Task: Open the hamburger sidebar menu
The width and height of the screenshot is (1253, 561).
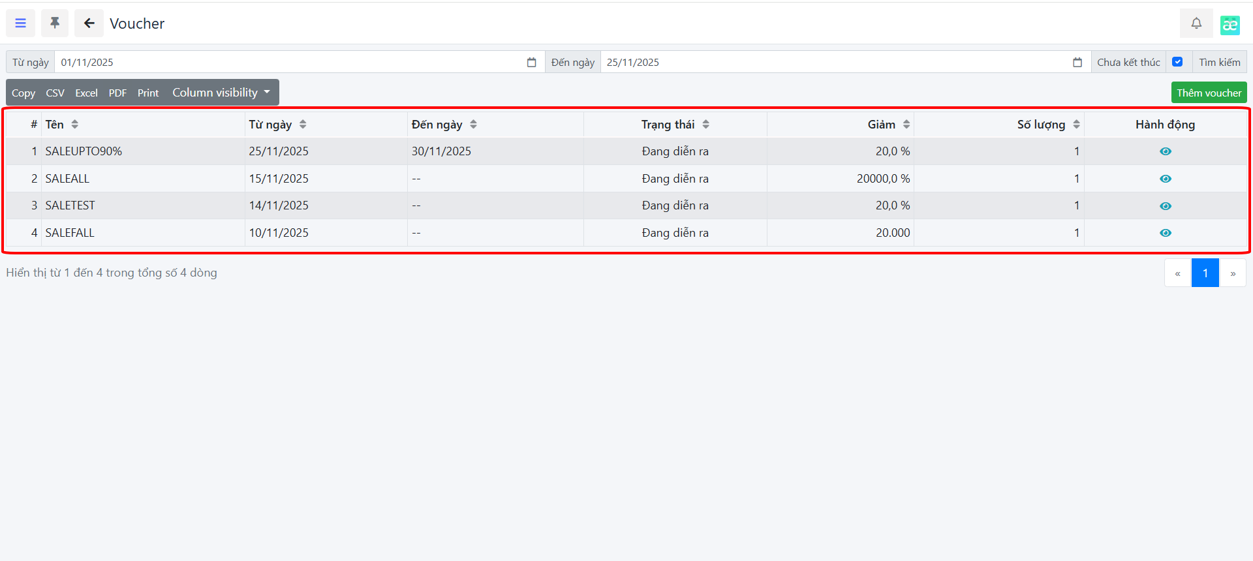Action: [20, 23]
